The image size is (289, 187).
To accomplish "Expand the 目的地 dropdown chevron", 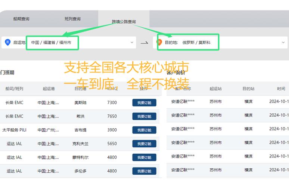I will tap(283, 43).
